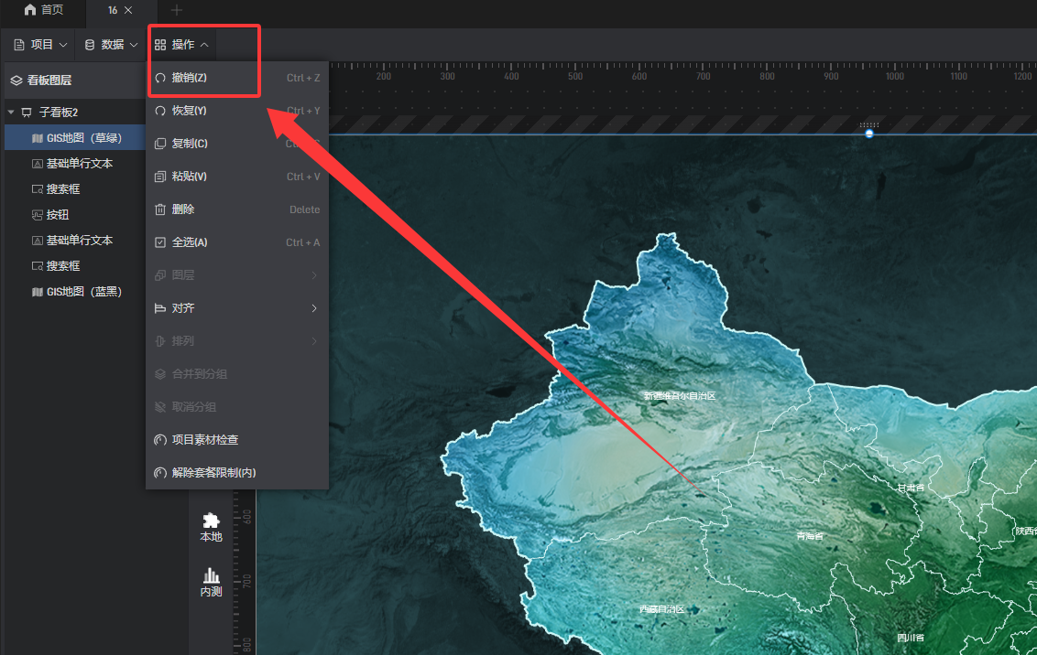Open the 图层 submenu arrow
Viewport: 1037px width, 655px height.
click(x=315, y=275)
